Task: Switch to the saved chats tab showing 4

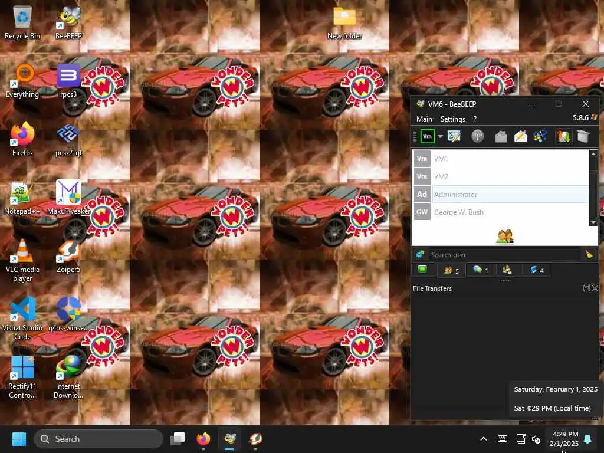Action: [x=537, y=270]
